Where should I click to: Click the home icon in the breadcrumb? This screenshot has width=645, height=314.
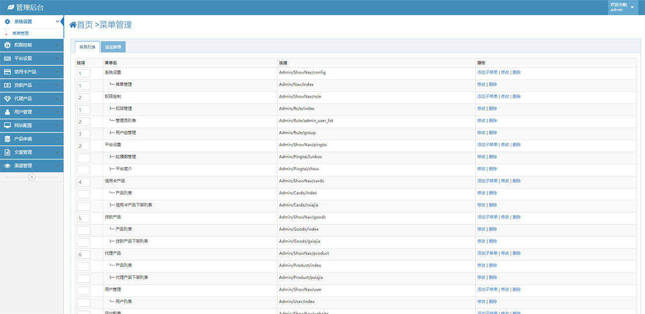pyautogui.click(x=73, y=25)
